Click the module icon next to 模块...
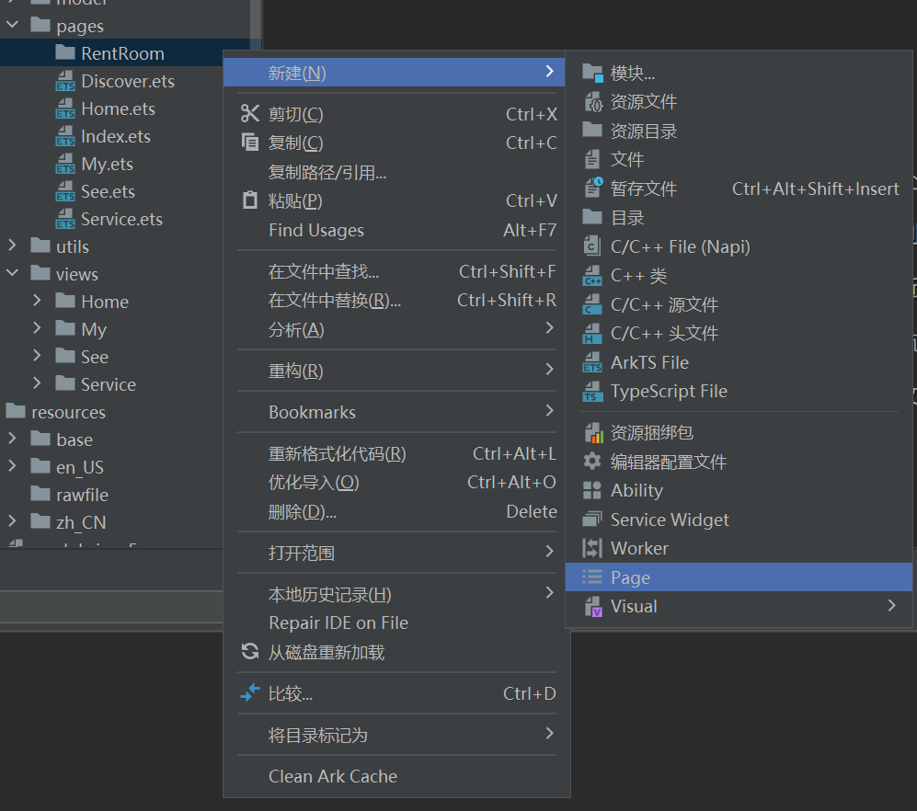The height and width of the screenshot is (811, 917). click(592, 73)
